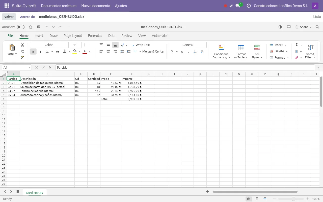Open the more options ellipsis in toolbar
Viewport: 323px width, 202px height.
[x=68, y=27]
